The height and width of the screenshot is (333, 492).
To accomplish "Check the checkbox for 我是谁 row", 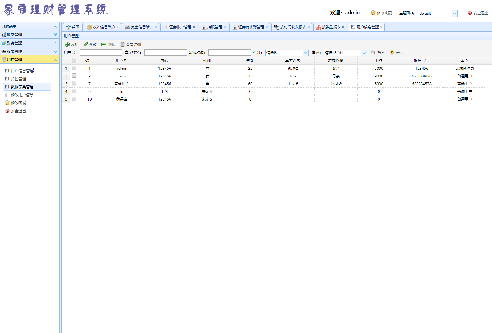I will coord(74,99).
